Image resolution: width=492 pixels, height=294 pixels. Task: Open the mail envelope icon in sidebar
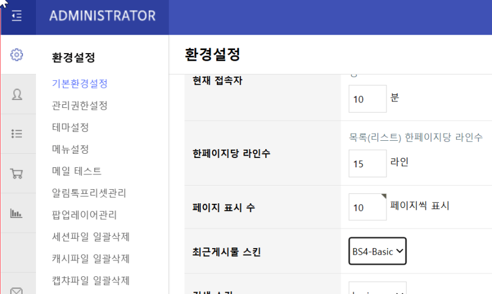pos(16,290)
